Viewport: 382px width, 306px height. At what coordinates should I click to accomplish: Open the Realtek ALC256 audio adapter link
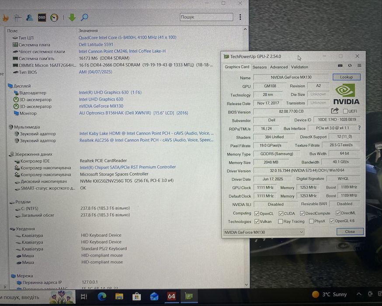point(146,140)
